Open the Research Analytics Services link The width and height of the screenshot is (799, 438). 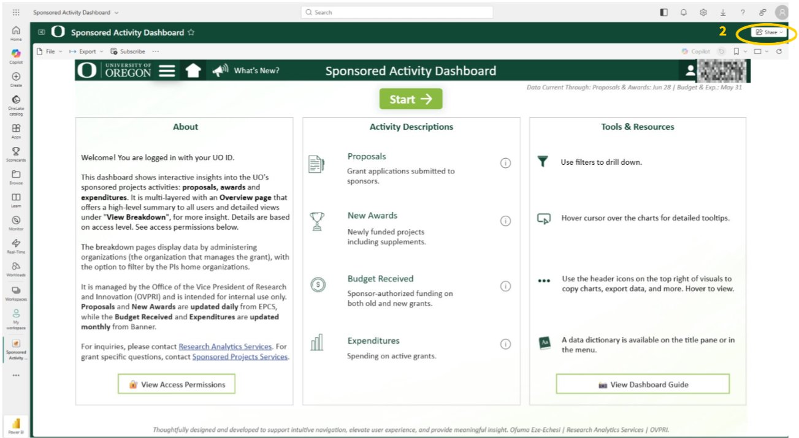[225, 347]
